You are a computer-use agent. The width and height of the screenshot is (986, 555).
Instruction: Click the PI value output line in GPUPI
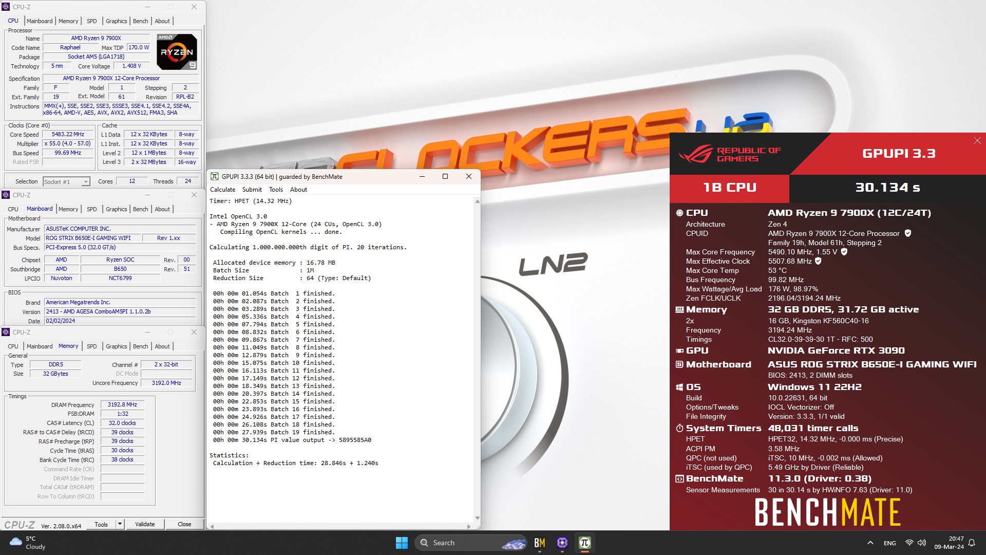tap(292, 440)
